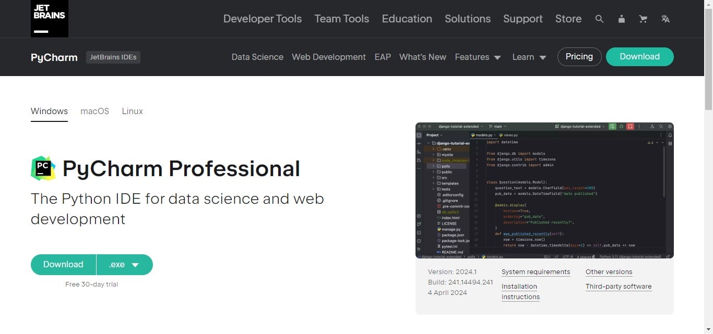
Task: Open the site search icon
Action: (x=599, y=19)
